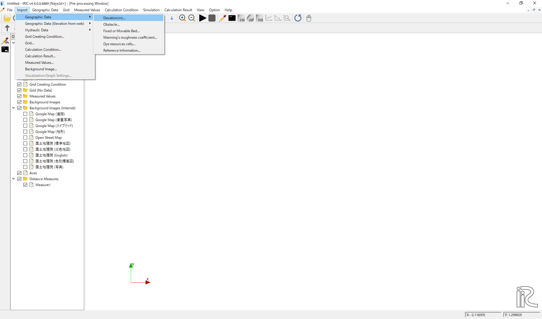Uncheck the Grid [No Data] checkbox

click(19, 90)
